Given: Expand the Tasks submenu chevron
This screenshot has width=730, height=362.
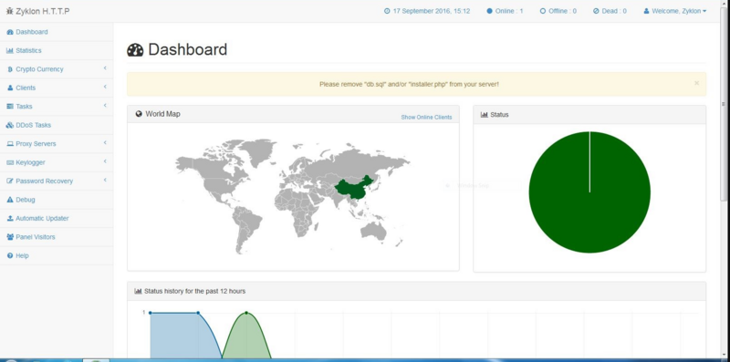Looking at the screenshot, I should 105,106.
